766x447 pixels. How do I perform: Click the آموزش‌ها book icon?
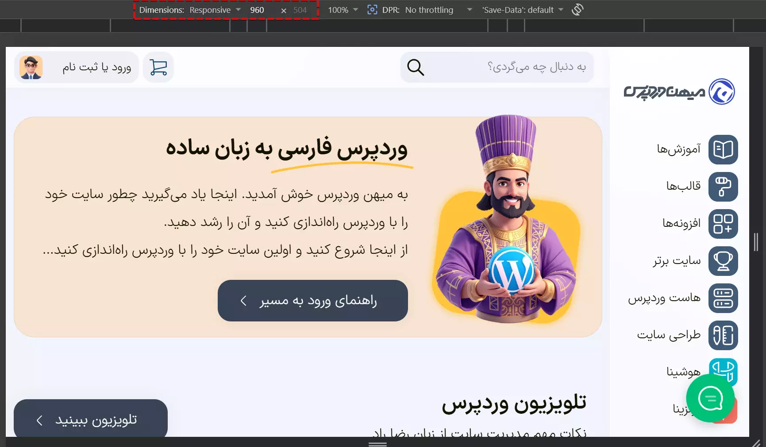click(x=723, y=149)
